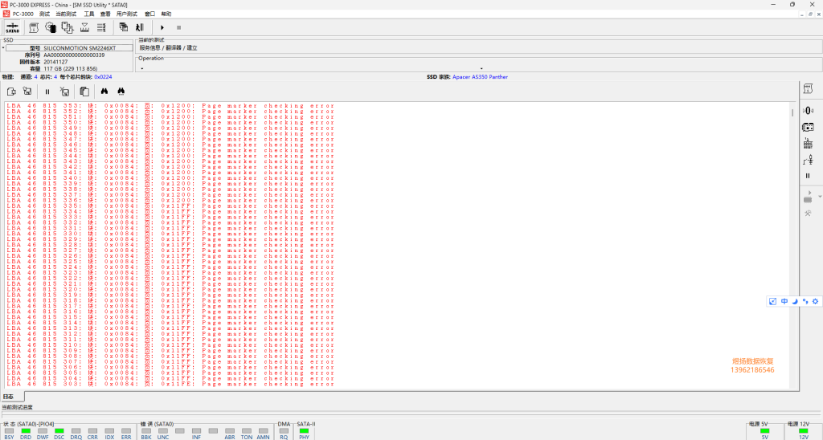Click the right sidebar hammer tools icon

808,214
